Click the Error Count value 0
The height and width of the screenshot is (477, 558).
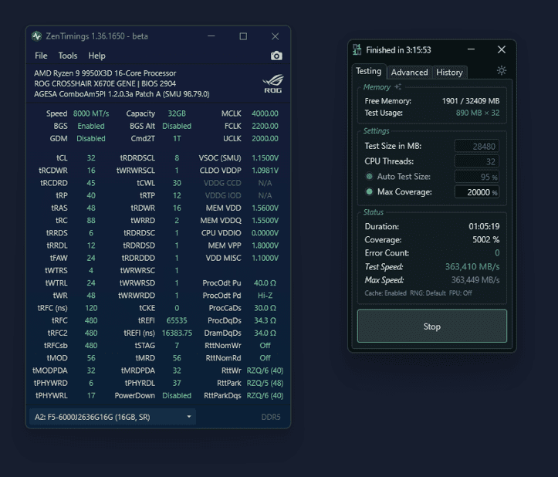click(x=497, y=252)
